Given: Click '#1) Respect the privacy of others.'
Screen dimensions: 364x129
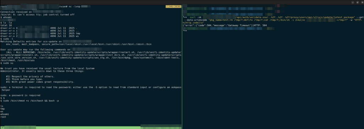Looking at the screenshot, I should tap(31, 76).
